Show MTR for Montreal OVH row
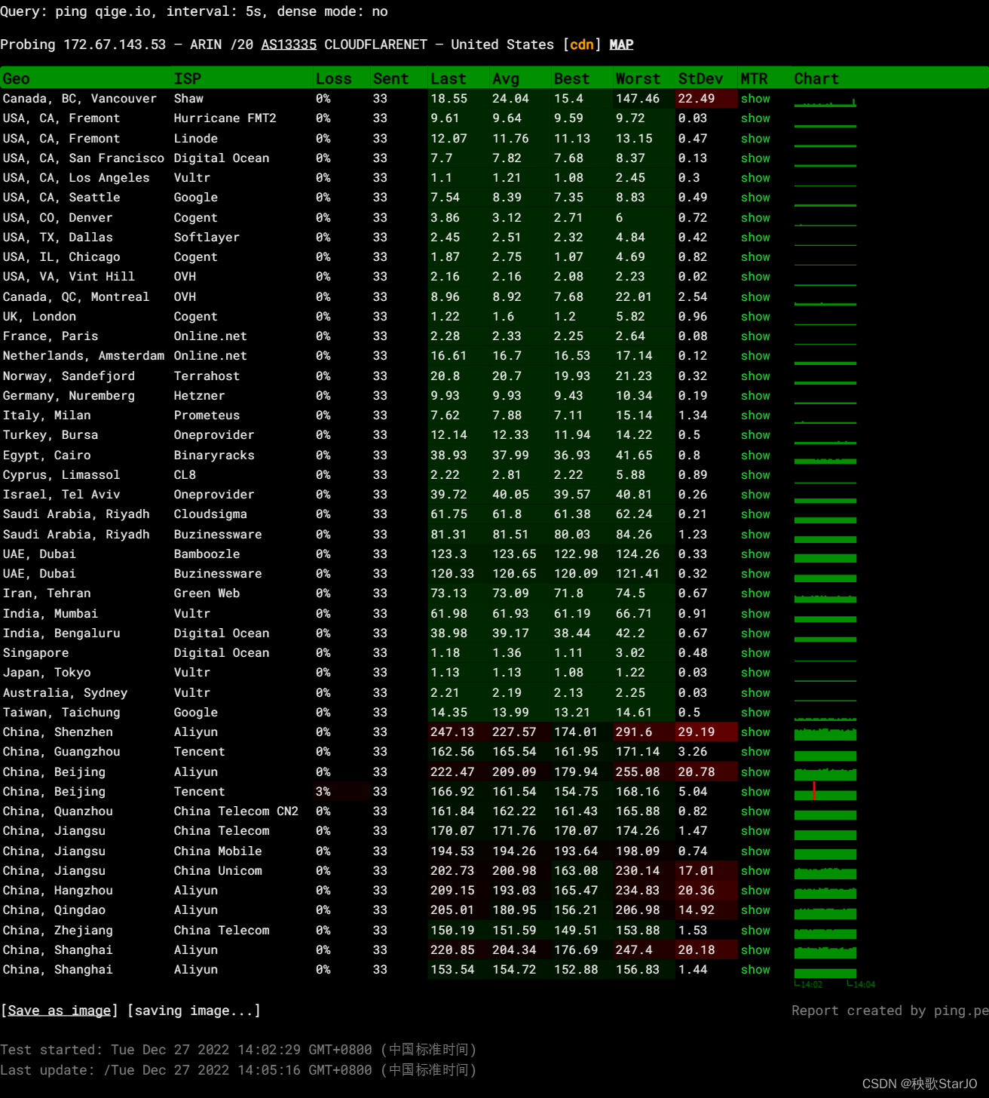Image resolution: width=989 pixels, height=1098 pixels. [x=755, y=297]
